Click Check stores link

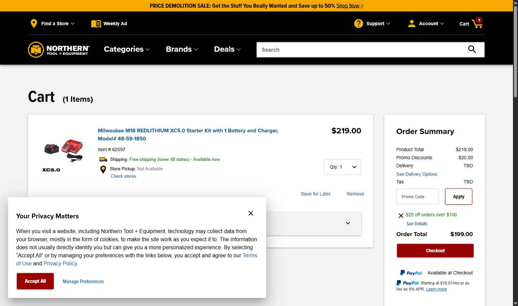point(123,176)
